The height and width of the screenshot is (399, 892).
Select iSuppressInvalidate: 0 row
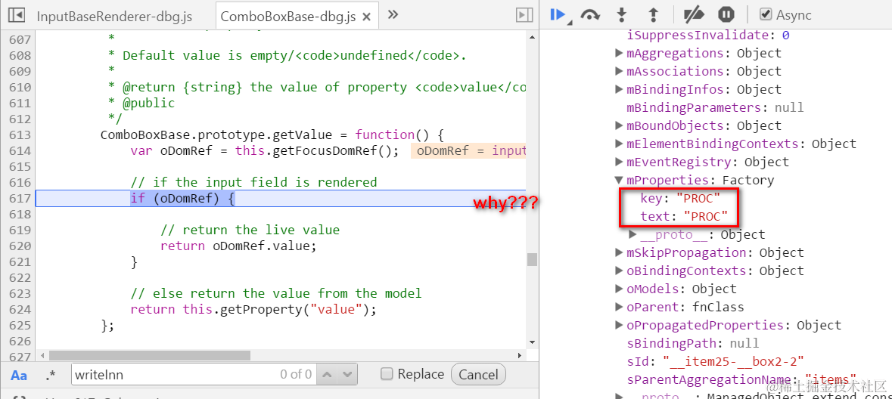point(707,36)
